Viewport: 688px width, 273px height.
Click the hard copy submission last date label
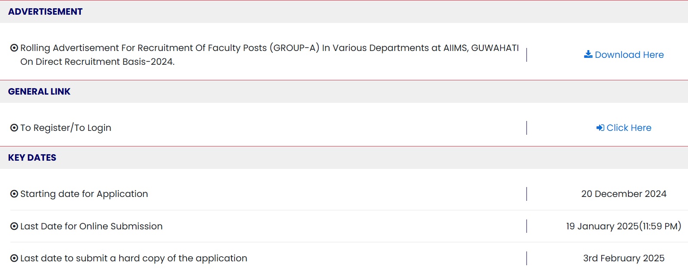pyautogui.click(x=134, y=258)
